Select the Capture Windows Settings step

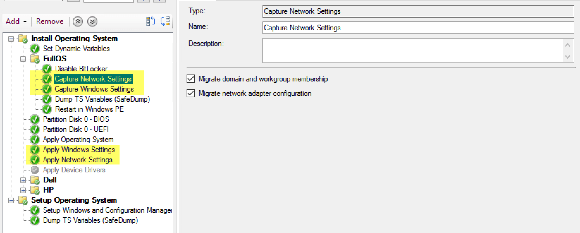[x=94, y=89]
